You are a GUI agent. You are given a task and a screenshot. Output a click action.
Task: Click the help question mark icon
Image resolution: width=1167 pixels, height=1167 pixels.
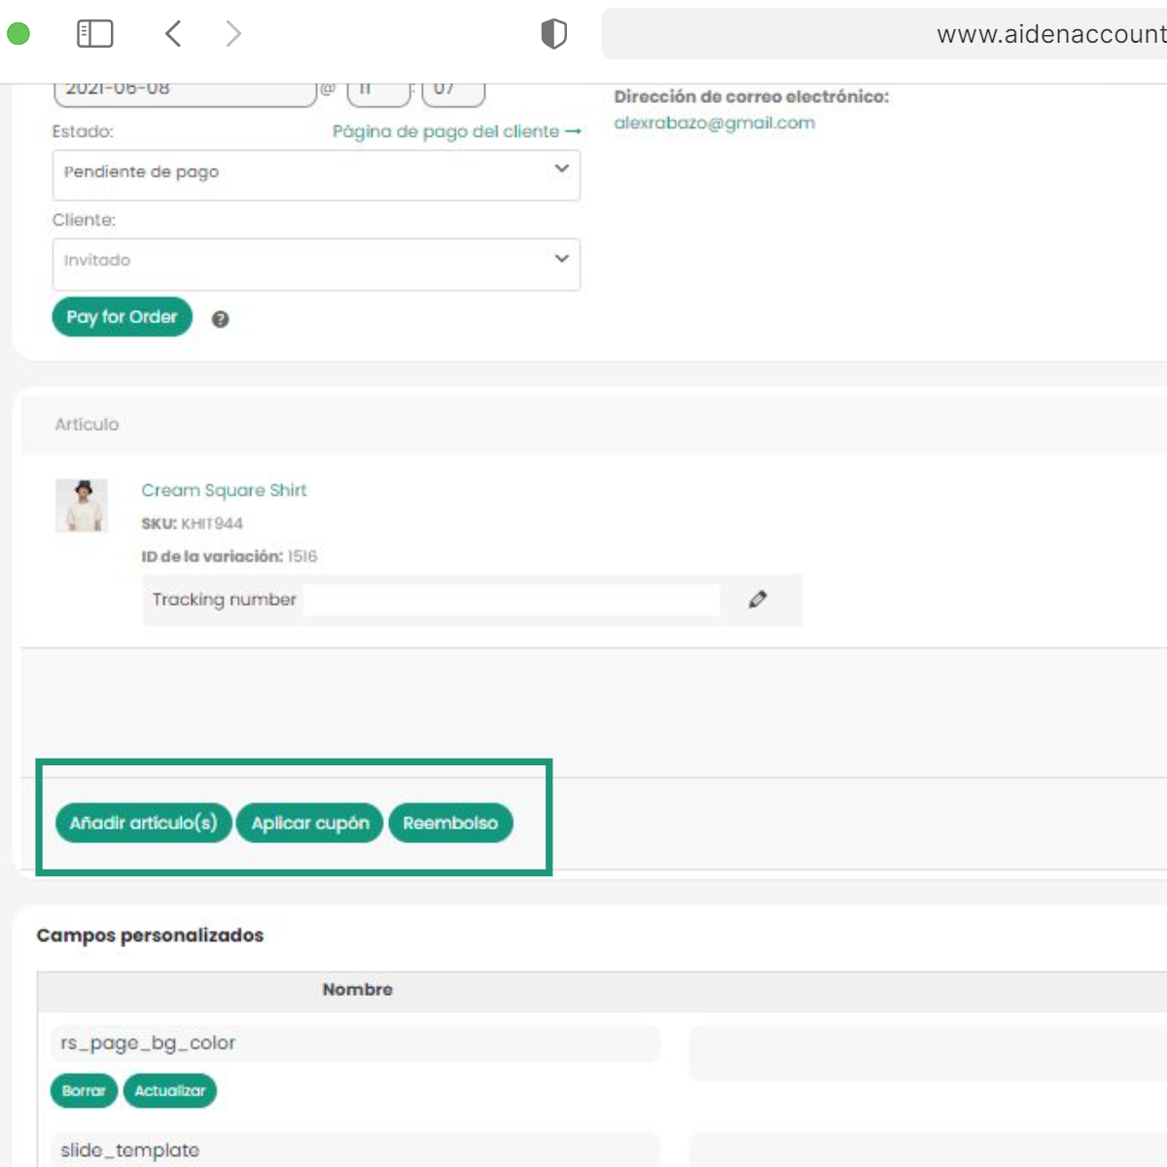tap(221, 319)
